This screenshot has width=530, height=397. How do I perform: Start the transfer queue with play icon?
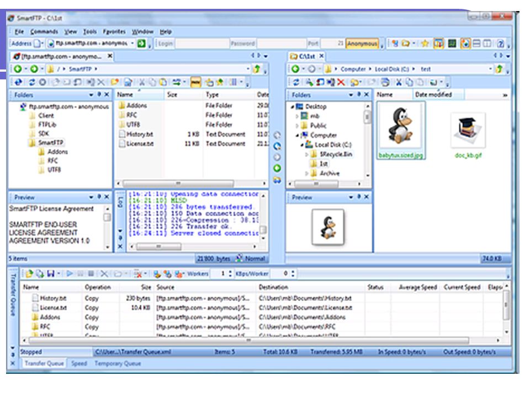70,273
